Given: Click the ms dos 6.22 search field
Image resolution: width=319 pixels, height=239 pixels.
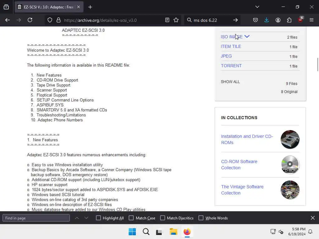Looking at the screenshot, I should 212,20.
